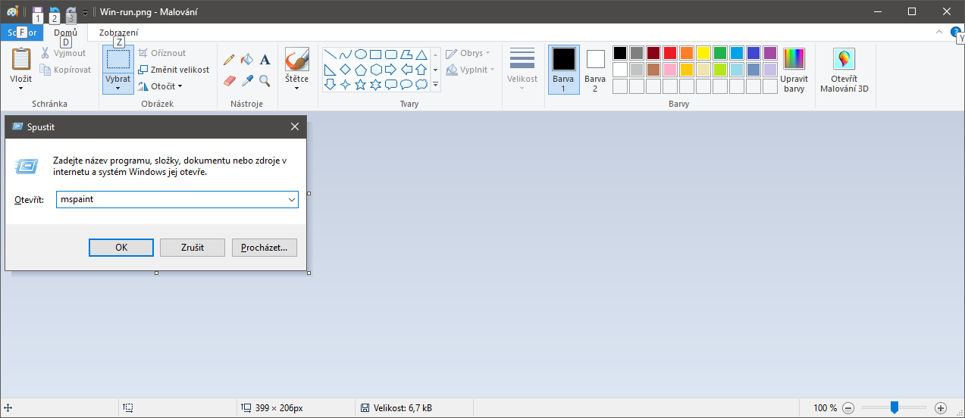Switch to the Zobrazení tab
Viewport: 965px width, 418px height.
(x=118, y=33)
